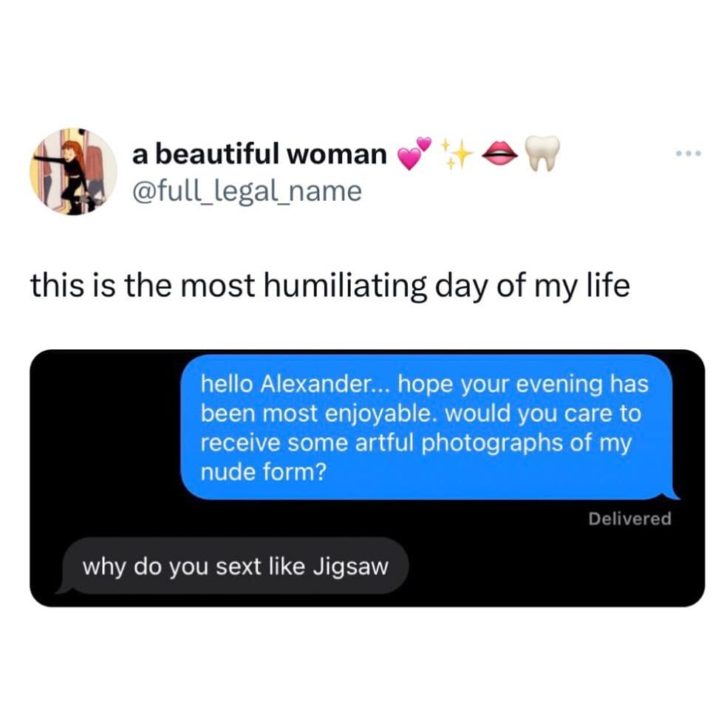Click the word "humiliating" in the tweet
This screenshot has width=721, height=721.
[346, 286]
